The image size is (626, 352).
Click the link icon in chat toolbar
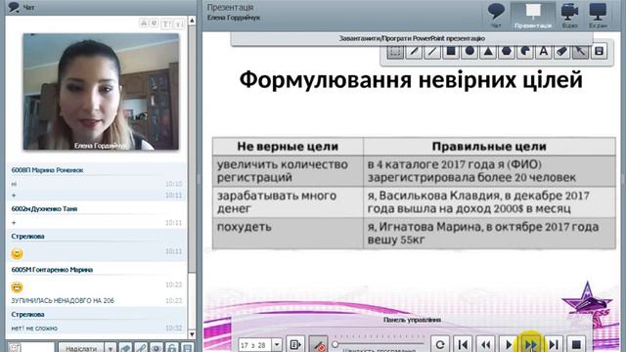[141, 348]
